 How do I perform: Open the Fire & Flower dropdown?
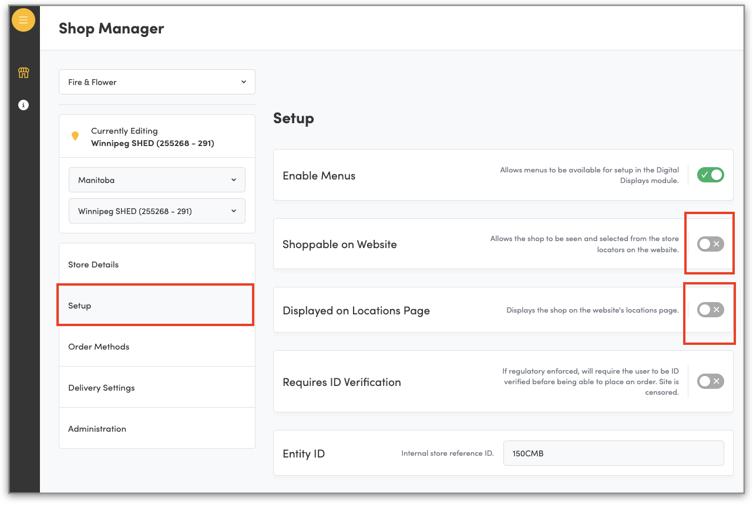tap(157, 82)
